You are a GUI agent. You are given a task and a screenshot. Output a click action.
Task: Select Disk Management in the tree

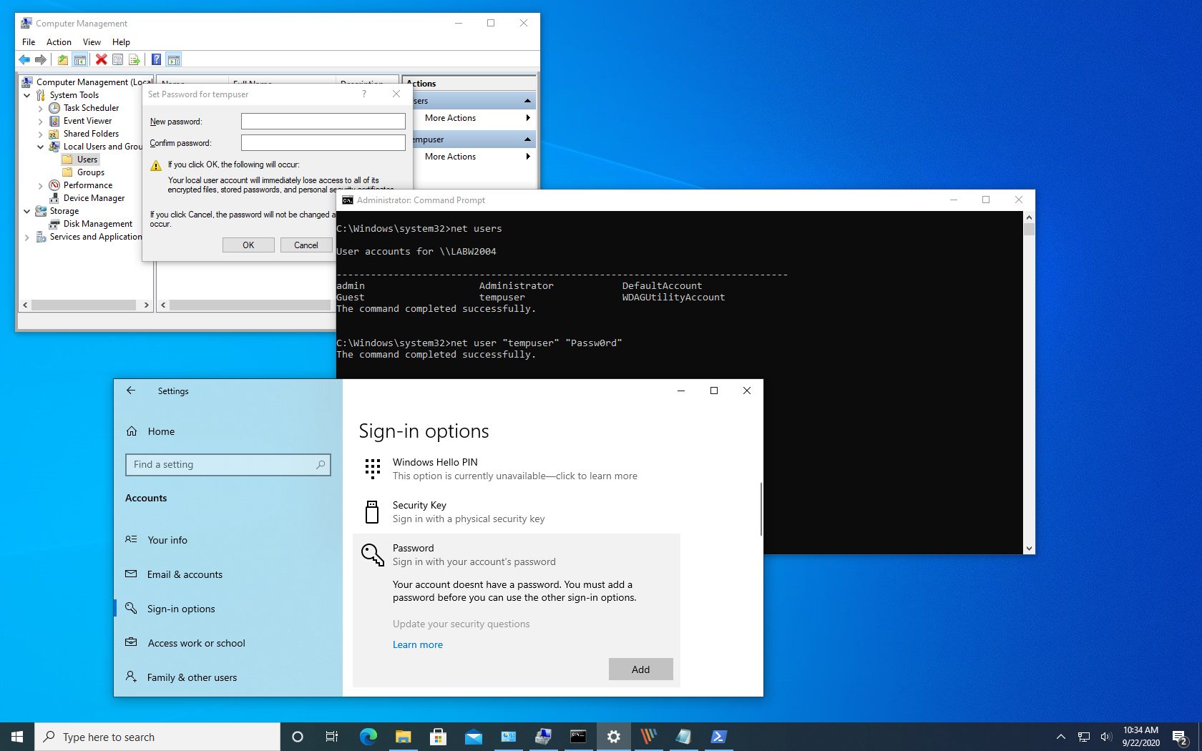[x=97, y=224]
